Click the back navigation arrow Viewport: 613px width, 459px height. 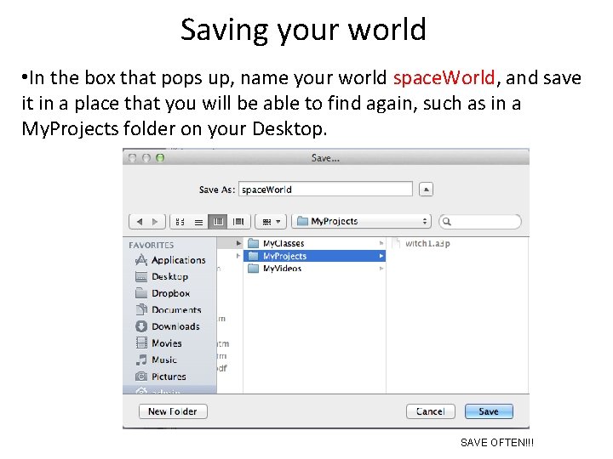tap(139, 222)
